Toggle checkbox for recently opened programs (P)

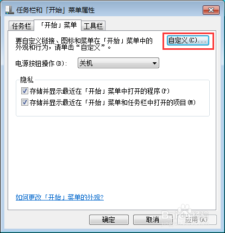(x=24, y=91)
